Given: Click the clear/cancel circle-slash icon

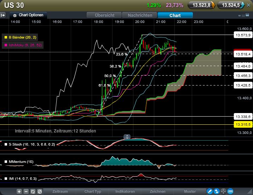Looking at the screenshot, I should [x=40, y=191].
